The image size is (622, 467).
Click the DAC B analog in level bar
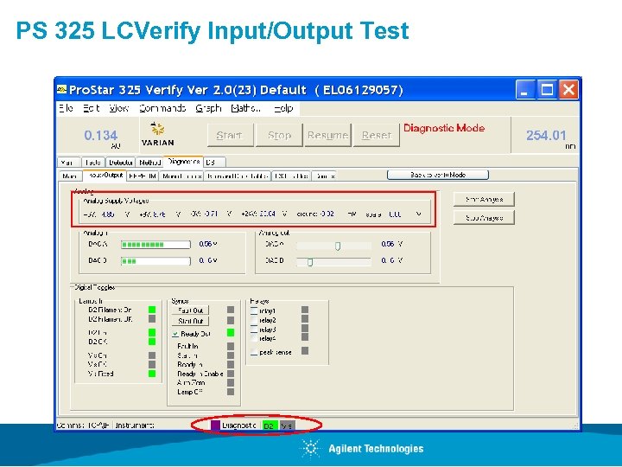click(155, 261)
